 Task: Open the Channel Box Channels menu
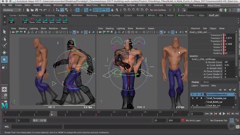pyautogui.click(x=195, y=28)
